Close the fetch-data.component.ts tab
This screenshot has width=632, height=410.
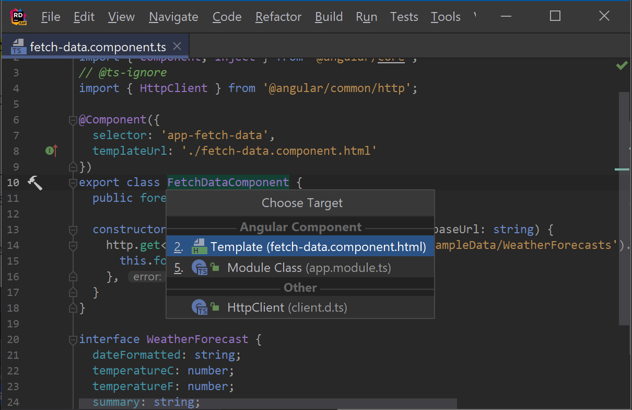tap(177, 47)
